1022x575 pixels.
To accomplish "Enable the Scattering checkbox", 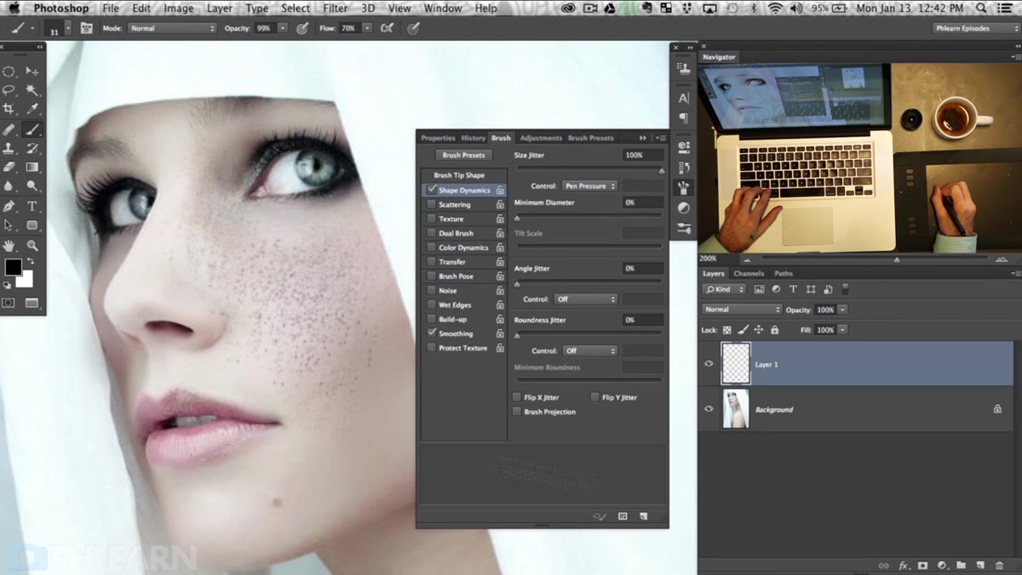I will [x=432, y=204].
